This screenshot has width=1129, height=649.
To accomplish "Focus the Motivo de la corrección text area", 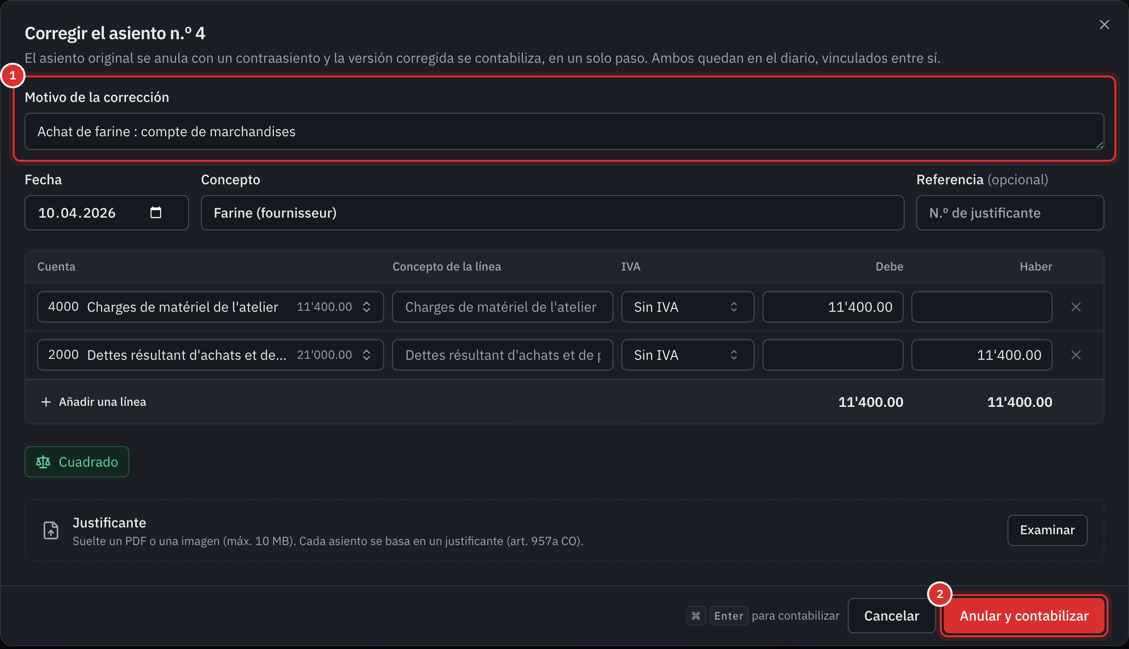I will (x=564, y=131).
